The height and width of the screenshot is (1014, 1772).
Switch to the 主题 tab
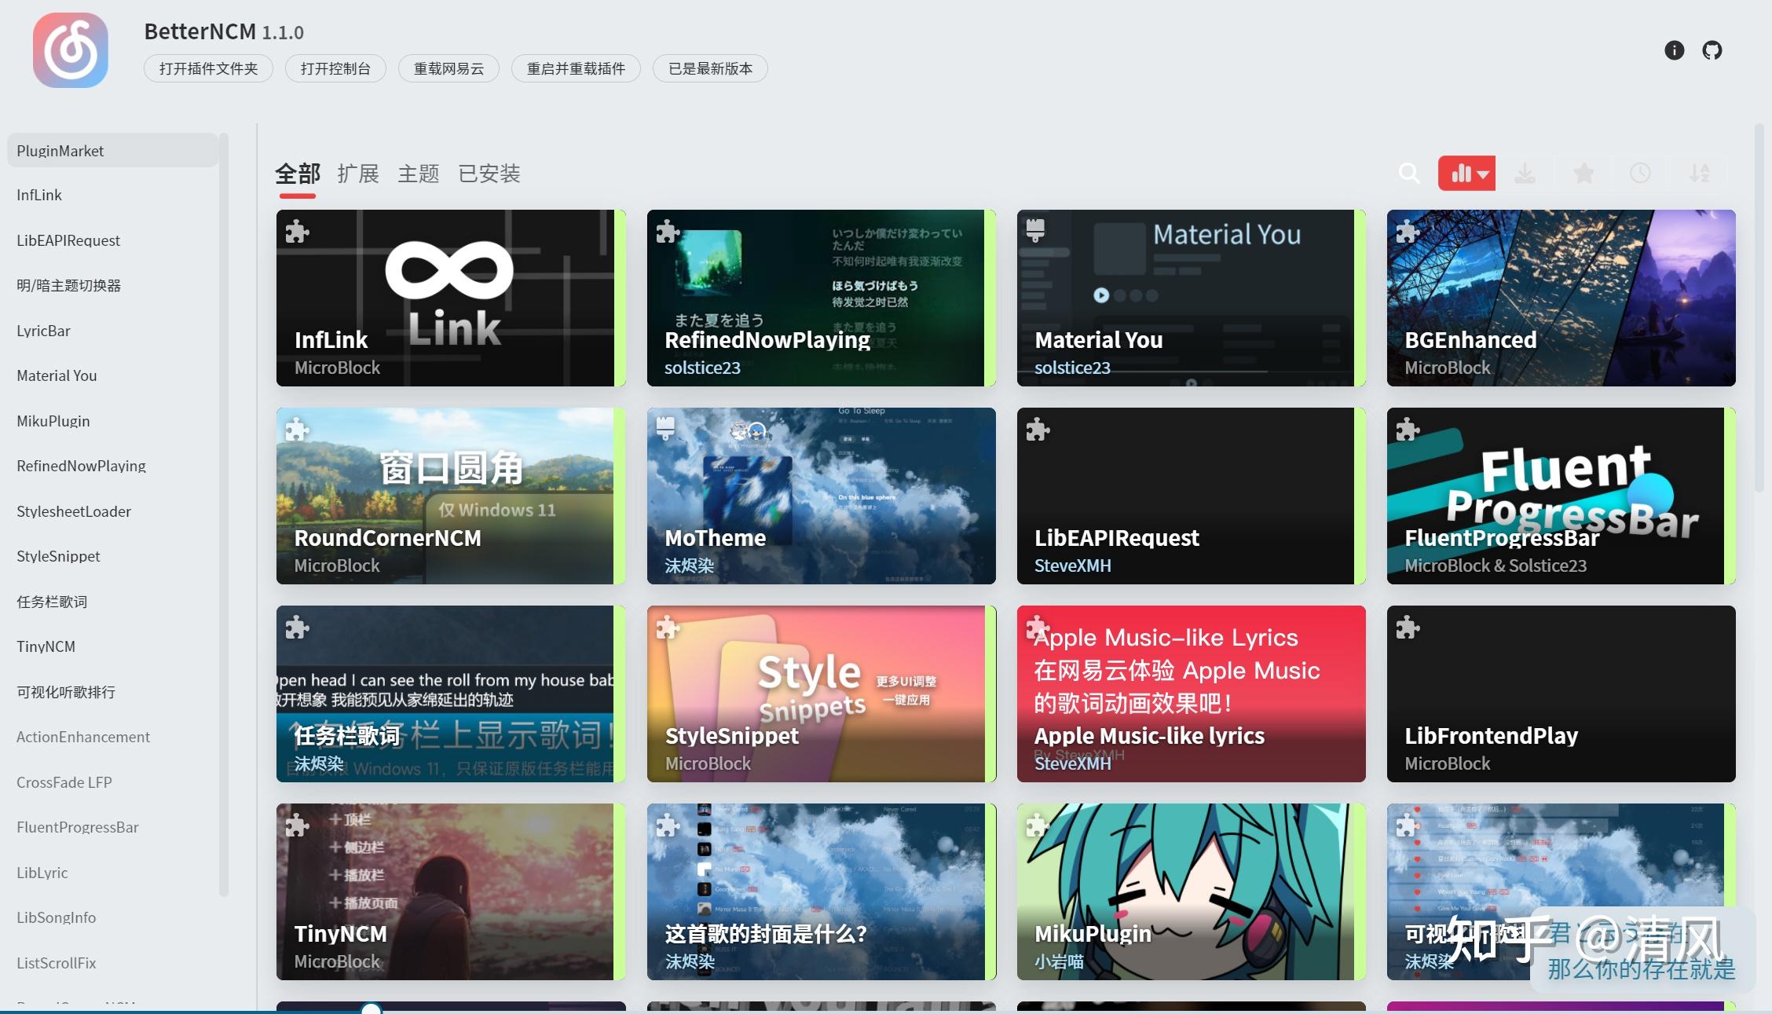[418, 174]
